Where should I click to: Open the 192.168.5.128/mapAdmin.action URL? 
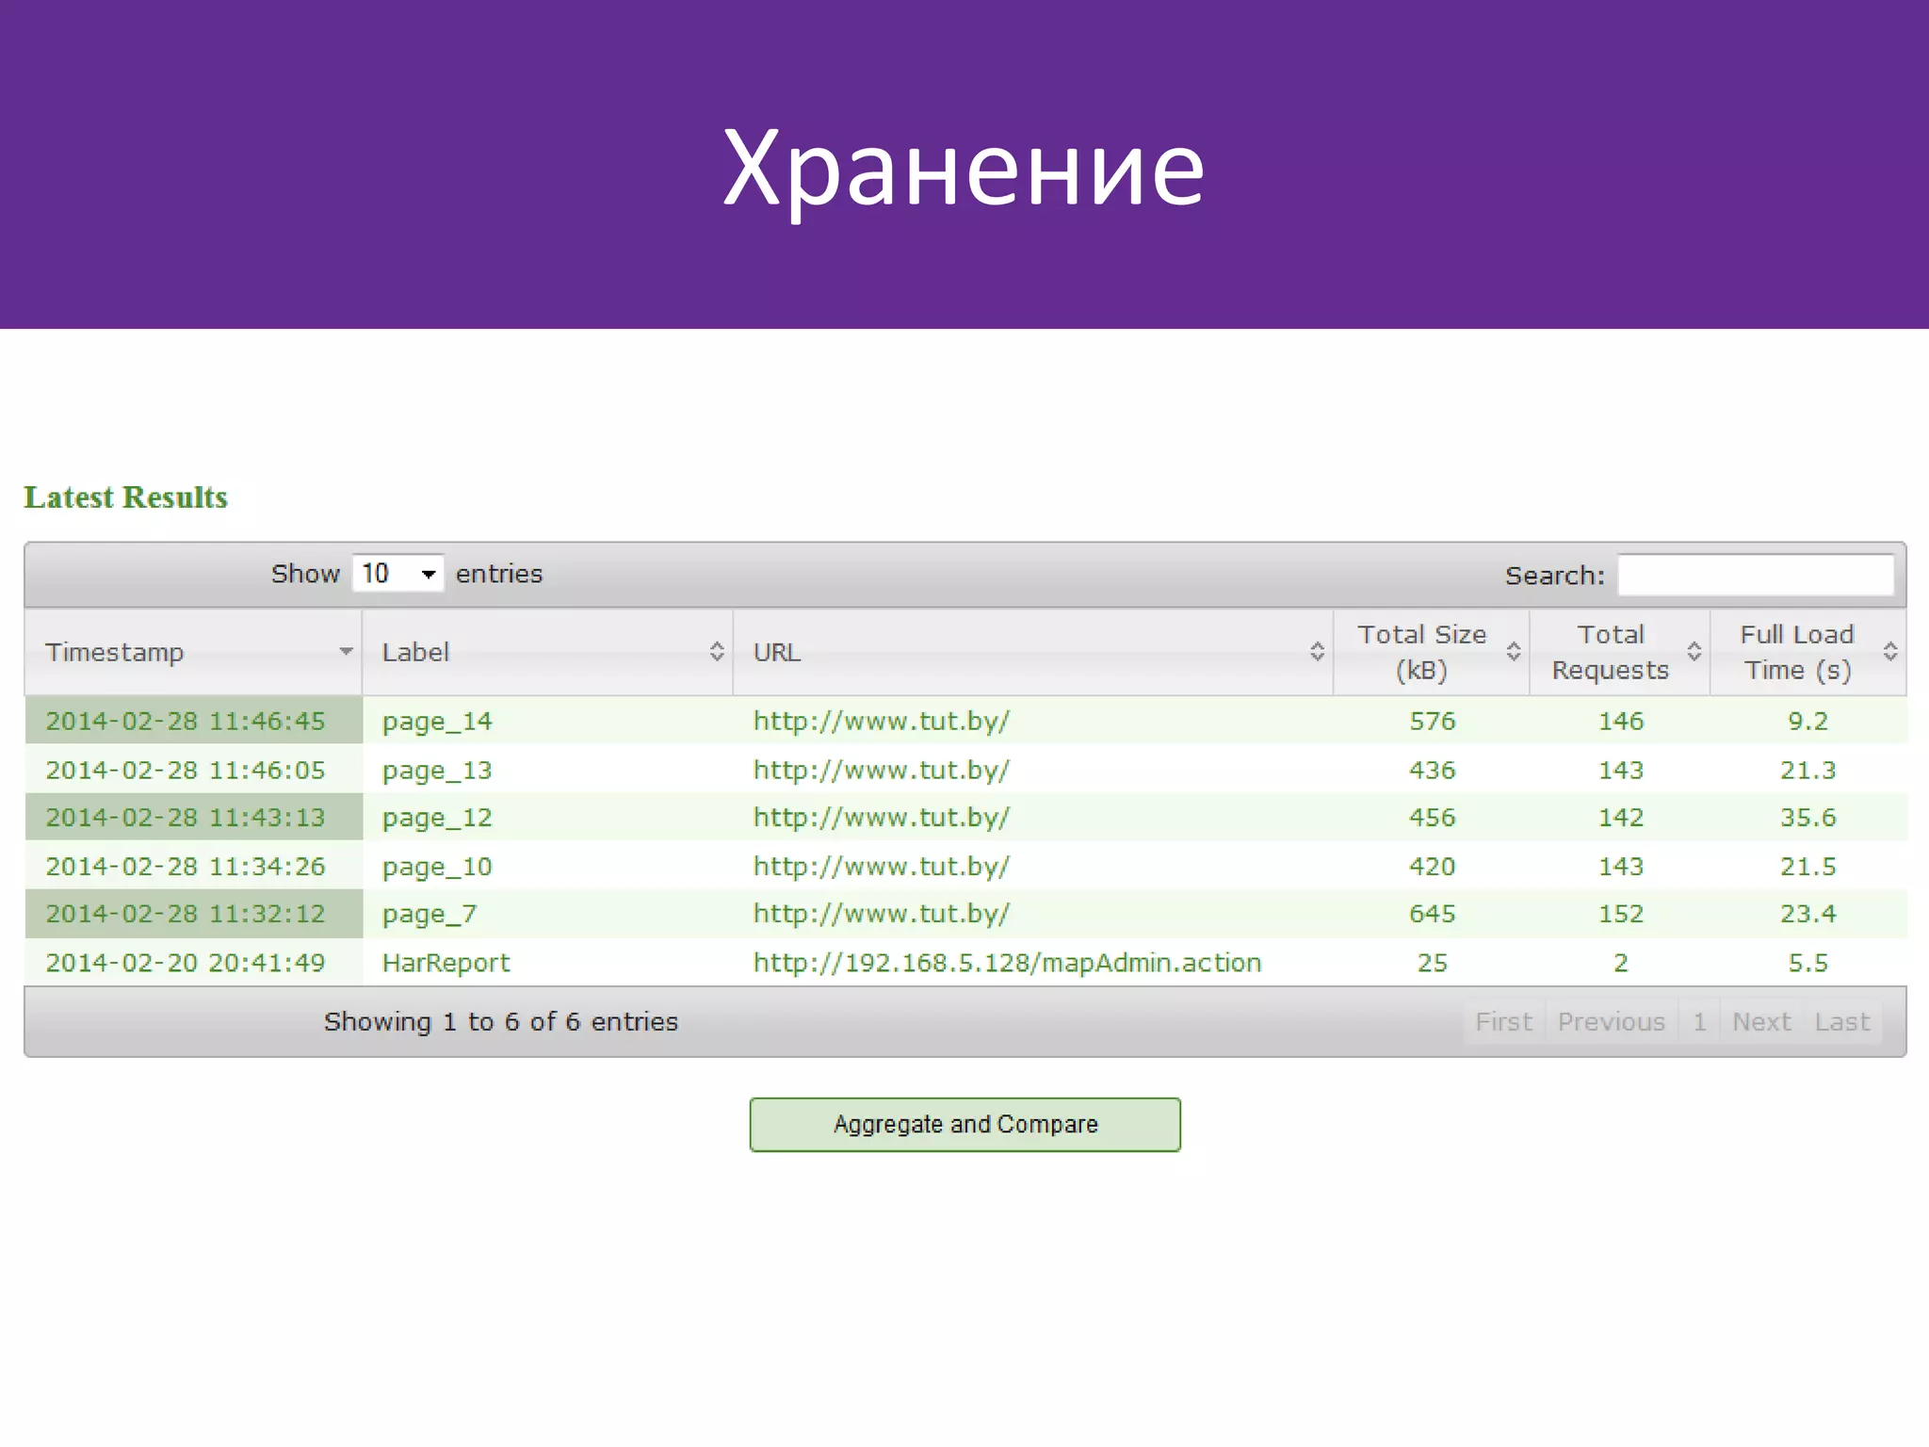[1007, 963]
